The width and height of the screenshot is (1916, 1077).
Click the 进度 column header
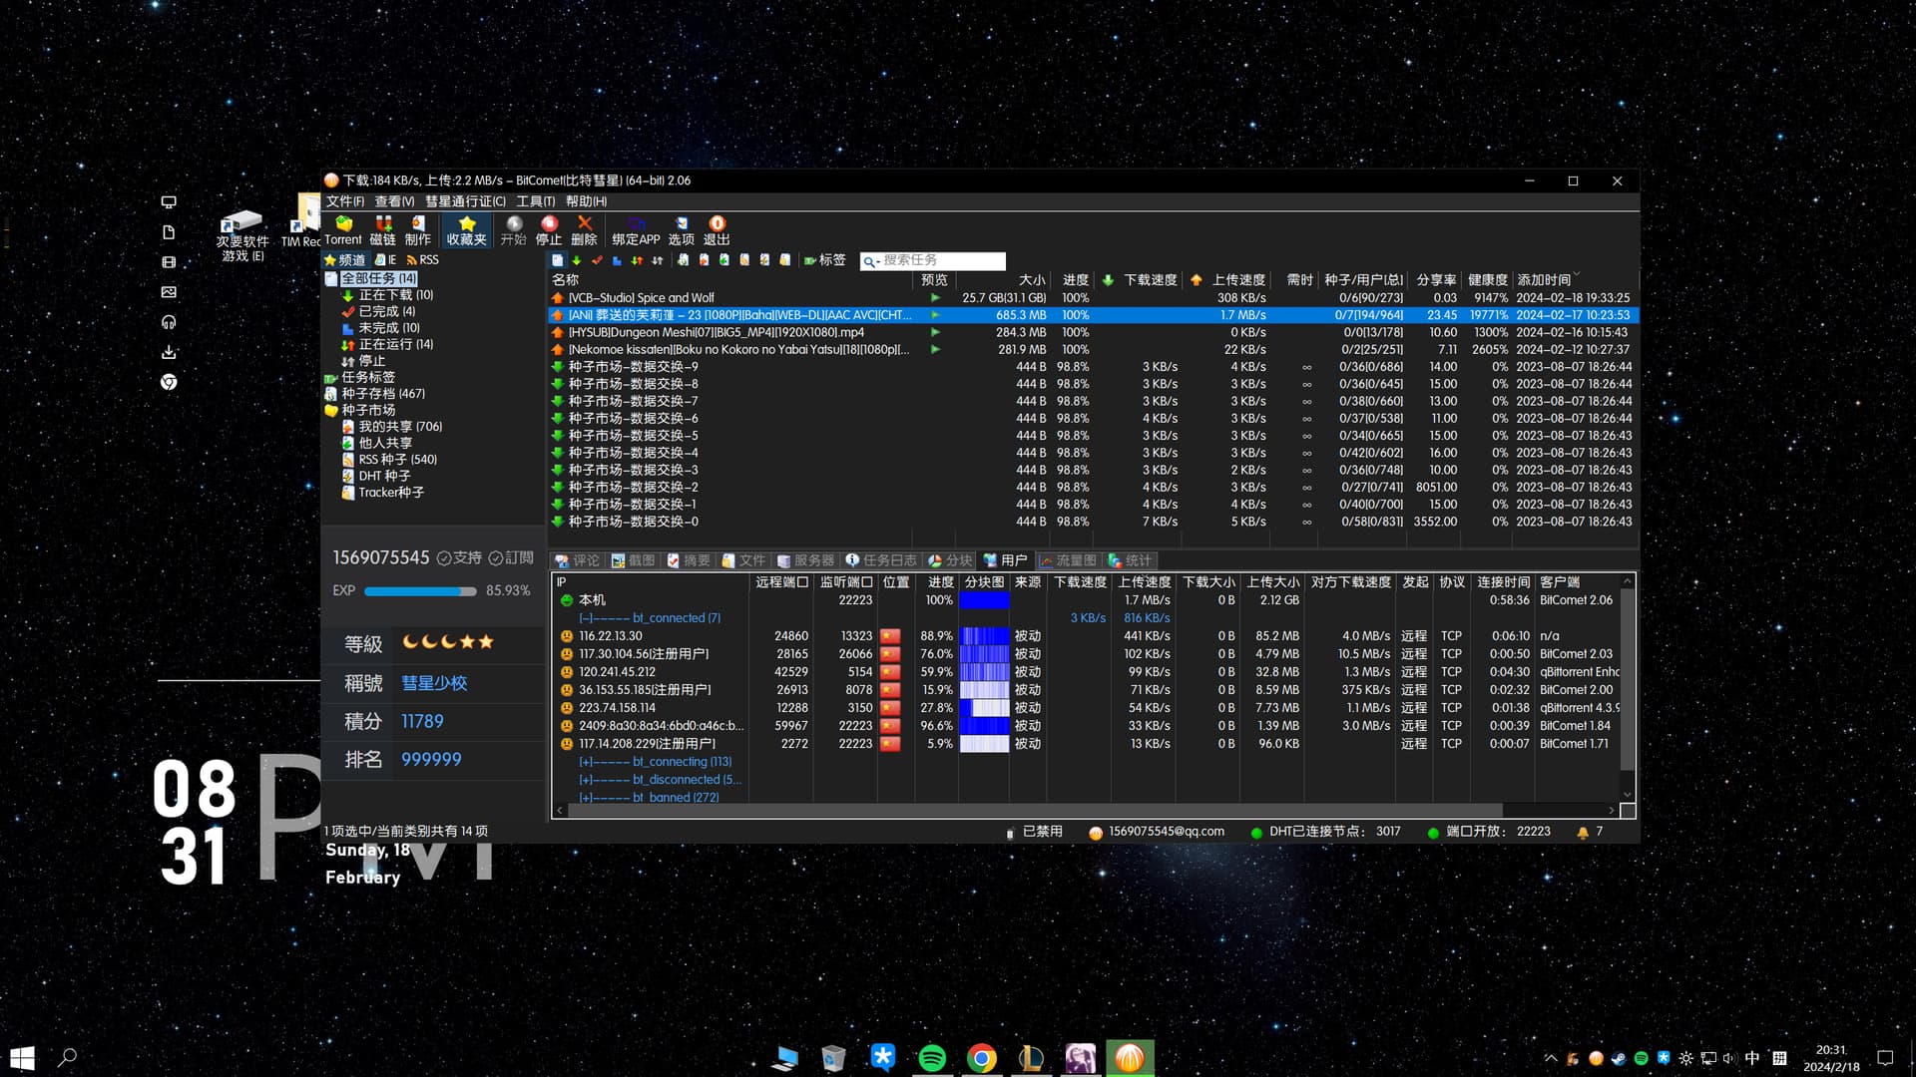pos(1075,280)
